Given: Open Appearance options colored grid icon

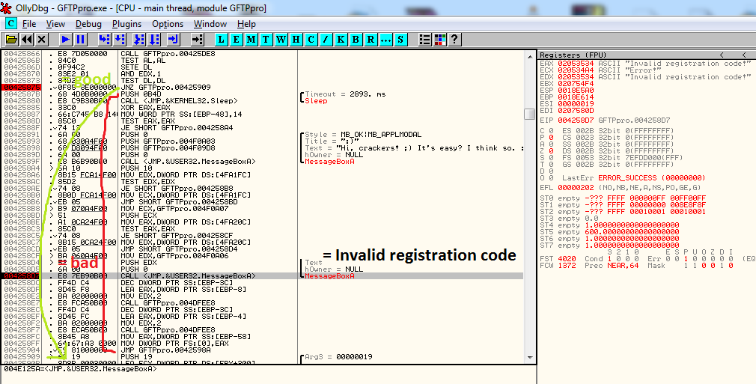Looking at the screenshot, I should click(439, 39).
